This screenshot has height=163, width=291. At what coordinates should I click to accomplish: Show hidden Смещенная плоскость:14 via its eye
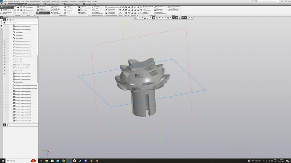coord(5,44)
